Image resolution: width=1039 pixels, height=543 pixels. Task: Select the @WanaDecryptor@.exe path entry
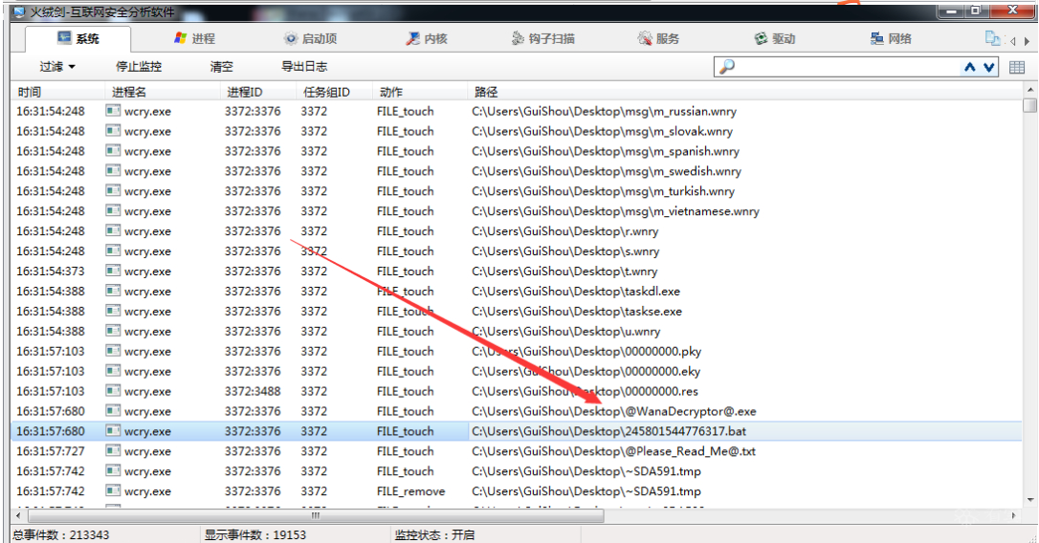613,411
